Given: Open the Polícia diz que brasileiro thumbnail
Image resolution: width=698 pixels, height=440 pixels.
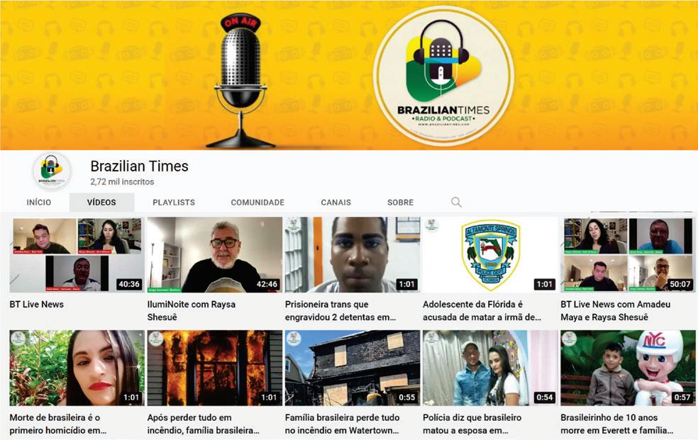Looking at the screenshot, I should pyautogui.click(x=490, y=368).
